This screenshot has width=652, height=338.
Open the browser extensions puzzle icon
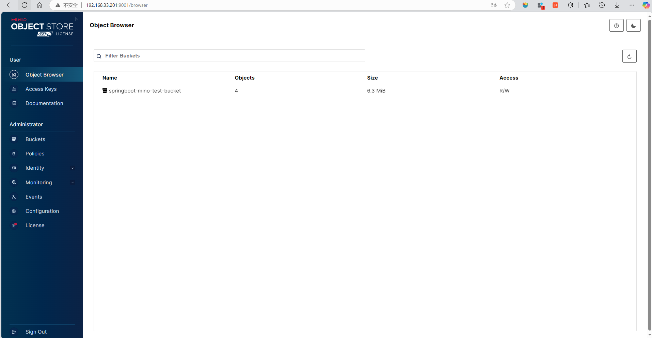570,5
